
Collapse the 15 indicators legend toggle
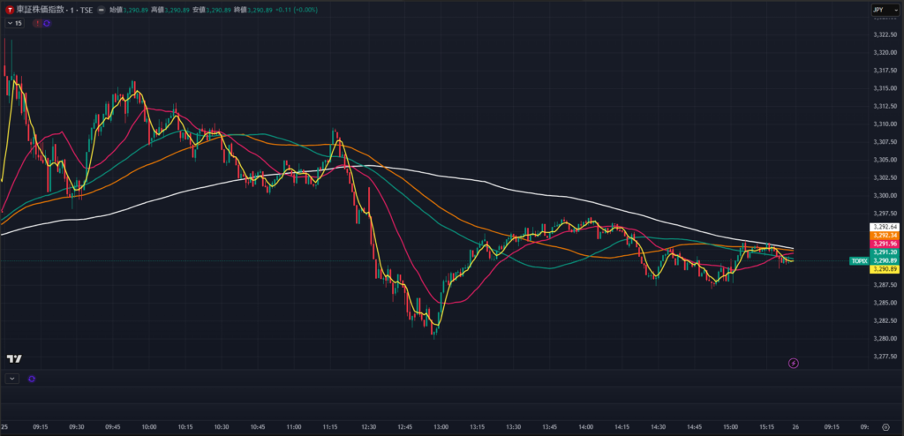point(15,23)
